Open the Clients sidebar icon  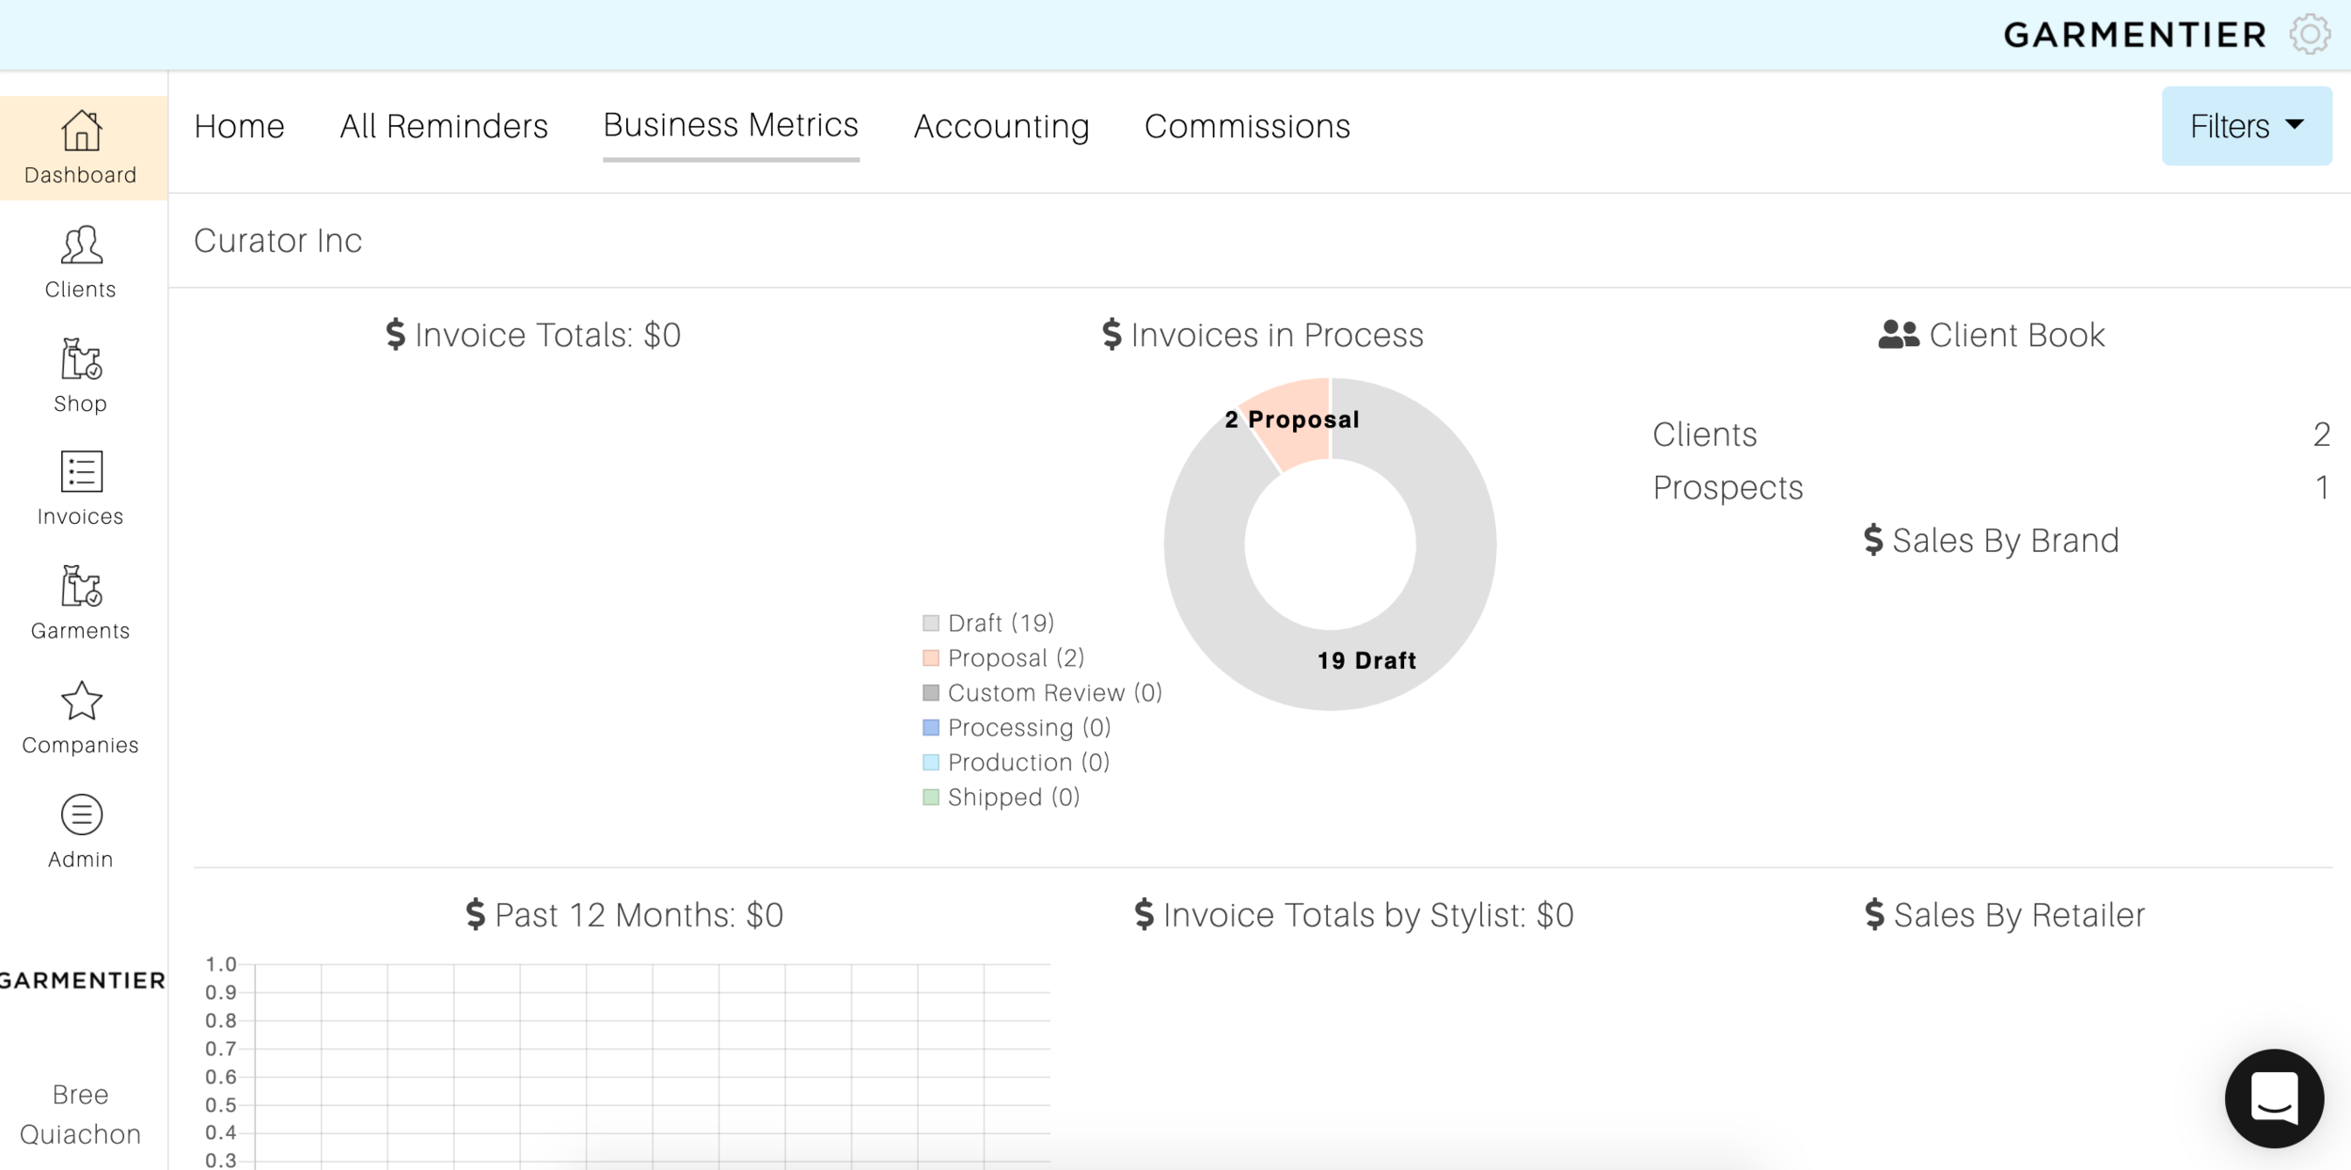click(x=82, y=246)
